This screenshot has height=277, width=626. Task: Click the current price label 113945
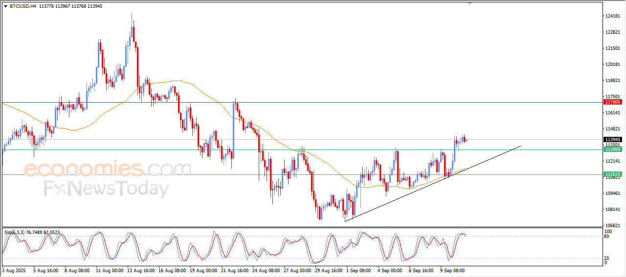point(613,140)
